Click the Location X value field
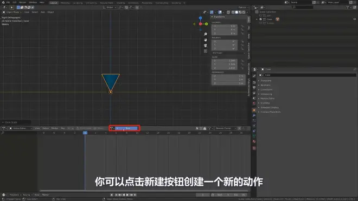This screenshot has width=358, height=201. tap(225, 26)
